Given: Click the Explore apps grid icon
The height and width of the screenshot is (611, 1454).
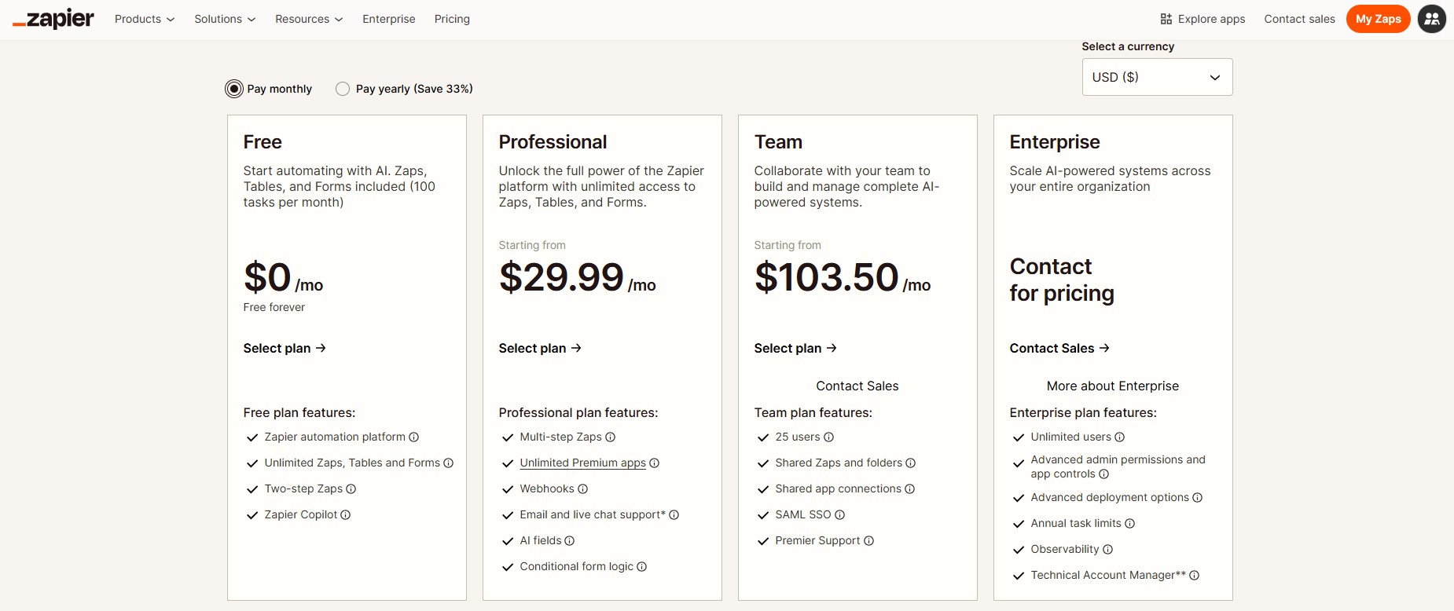Looking at the screenshot, I should pyautogui.click(x=1166, y=19).
